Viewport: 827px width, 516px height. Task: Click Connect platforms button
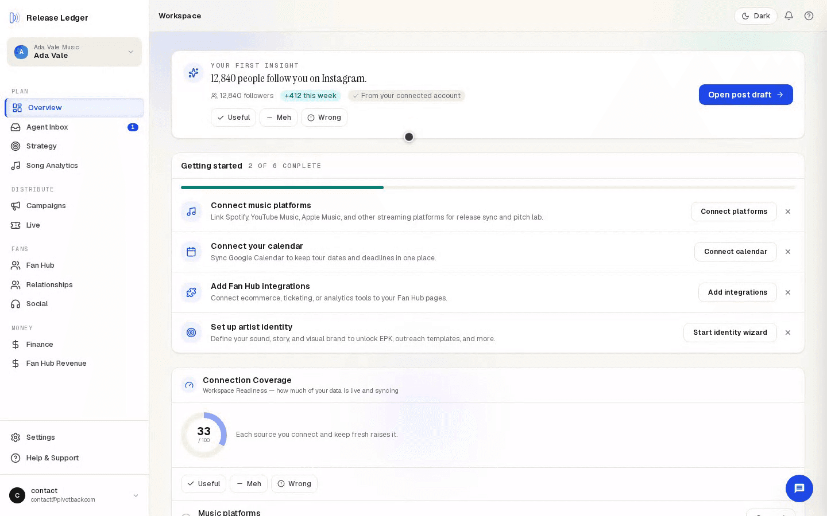[733, 212]
